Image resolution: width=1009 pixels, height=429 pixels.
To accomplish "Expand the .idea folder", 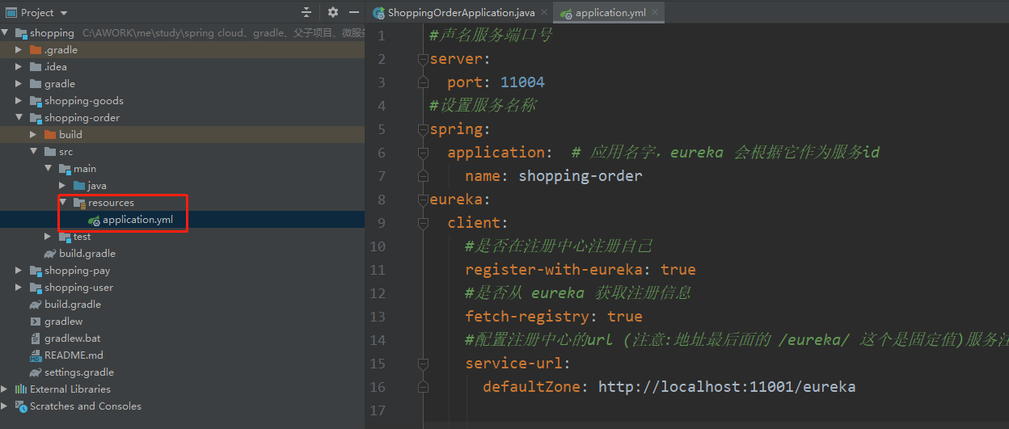I will pyautogui.click(x=19, y=67).
